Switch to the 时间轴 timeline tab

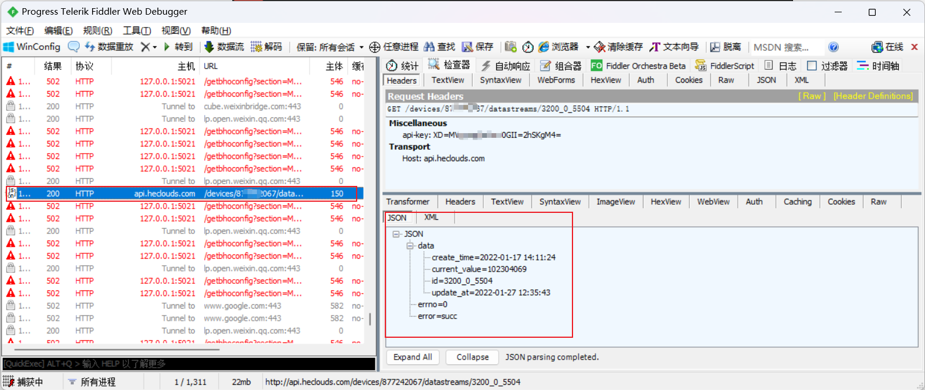click(x=878, y=66)
